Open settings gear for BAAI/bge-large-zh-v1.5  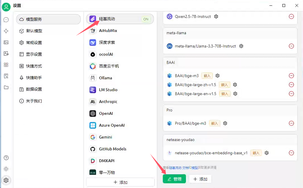[x=235, y=85]
